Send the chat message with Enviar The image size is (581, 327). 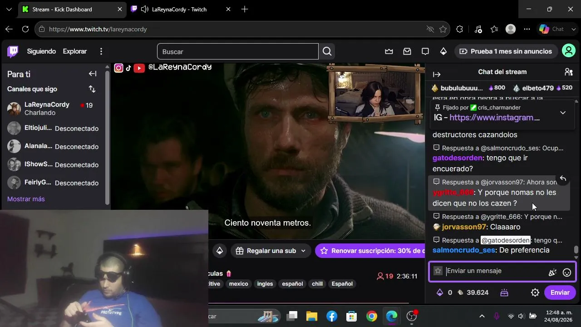560,292
